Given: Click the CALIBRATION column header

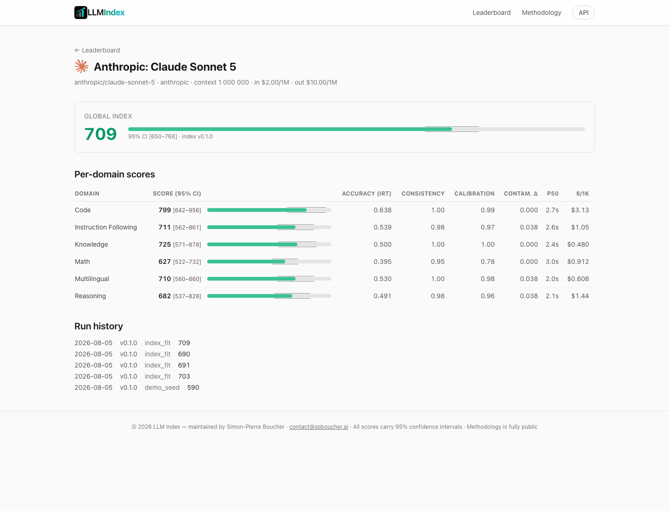Looking at the screenshot, I should (474, 194).
